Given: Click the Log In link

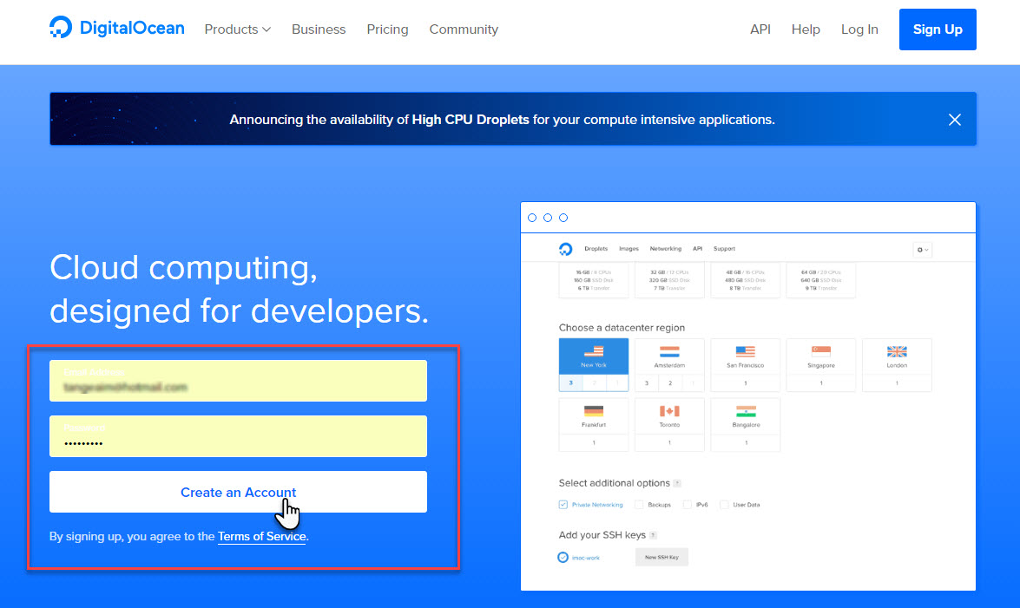Looking at the screenshot, I should pos(859,29).
